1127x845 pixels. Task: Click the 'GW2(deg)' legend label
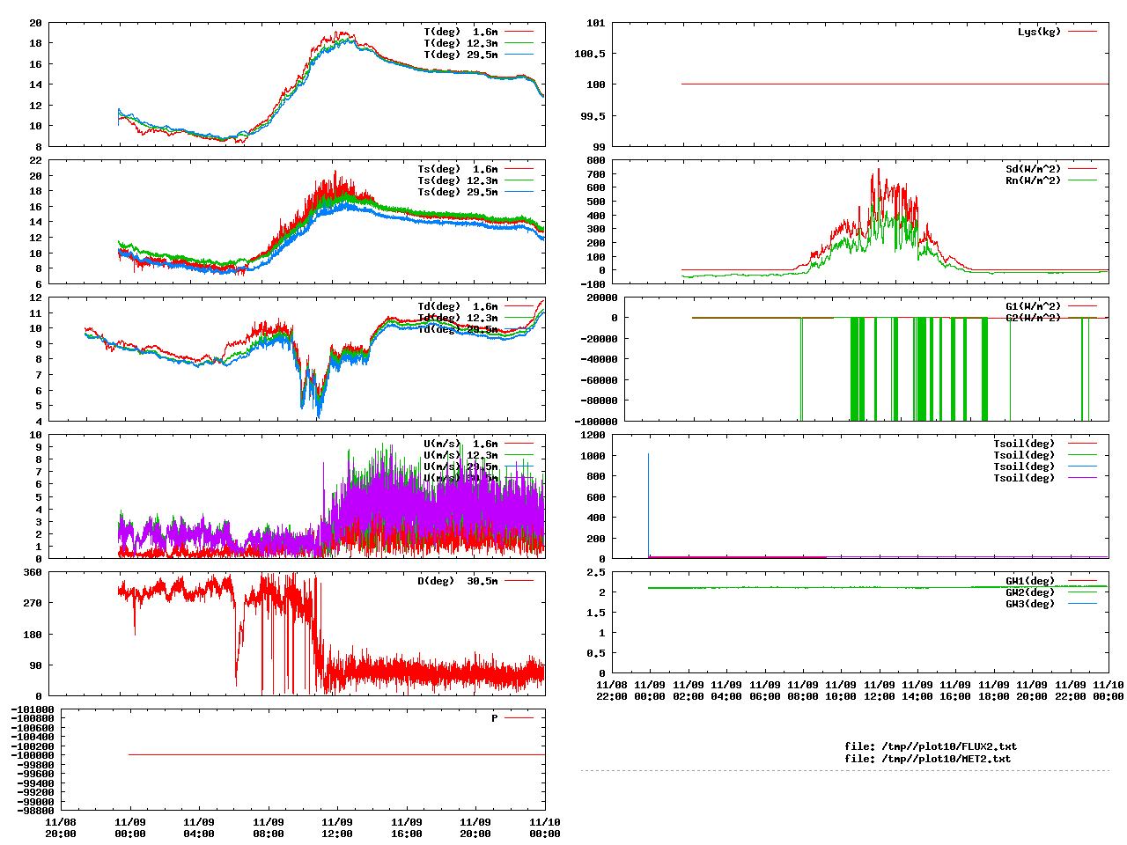pos(1030,592)
